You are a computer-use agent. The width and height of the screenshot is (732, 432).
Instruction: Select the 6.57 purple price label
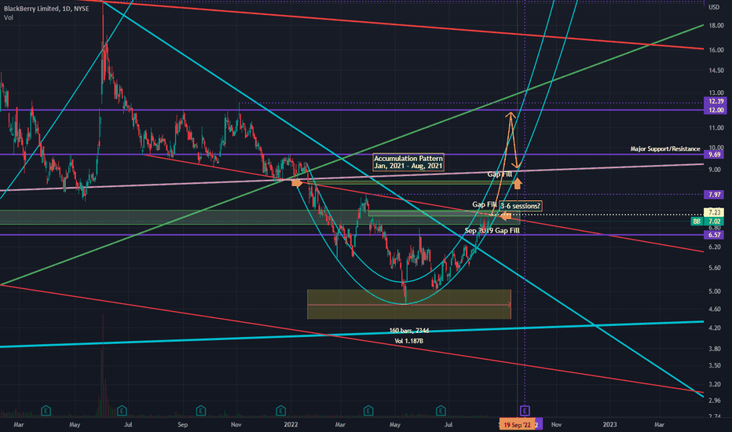point(716,235)
